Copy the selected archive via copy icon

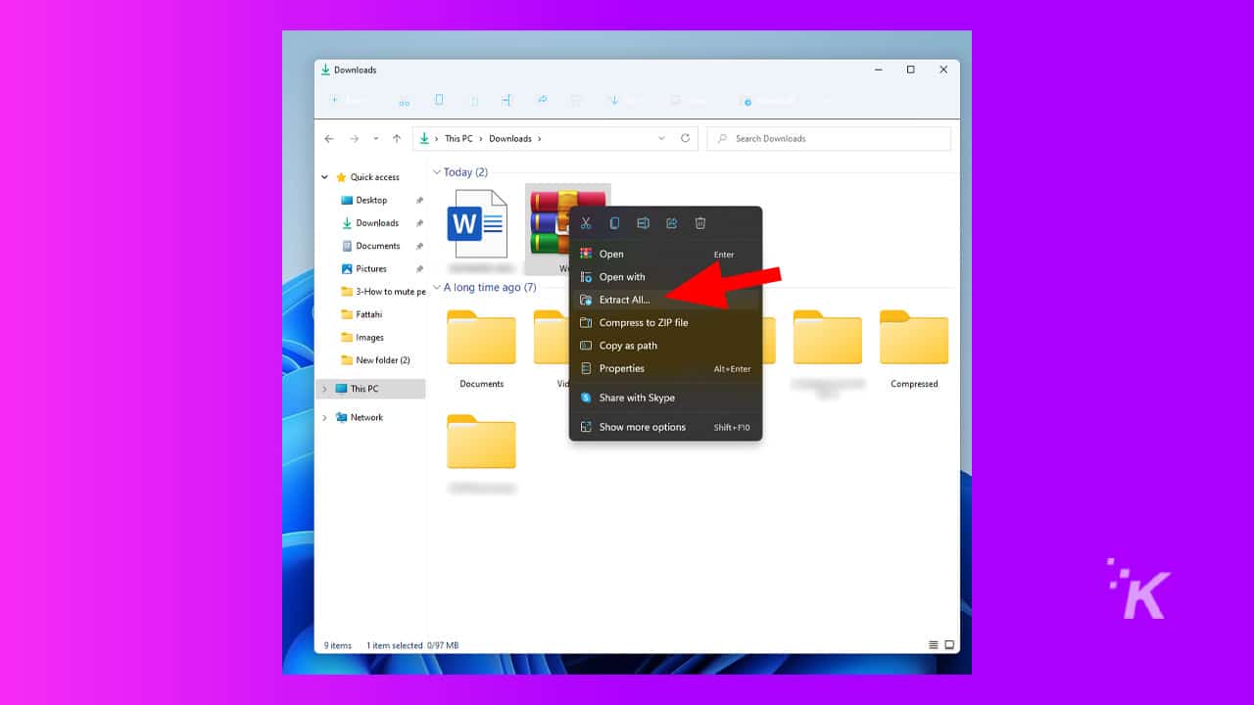coord(614,222)
